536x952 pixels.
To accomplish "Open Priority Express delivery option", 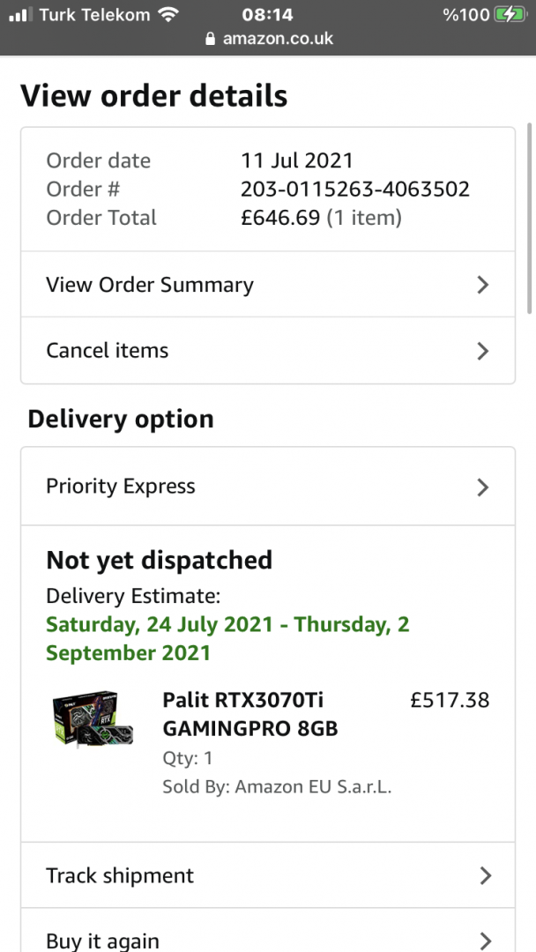I will tap(121, 487).
